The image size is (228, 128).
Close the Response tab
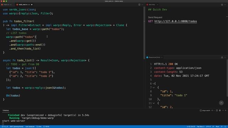[x=162, y=57]
